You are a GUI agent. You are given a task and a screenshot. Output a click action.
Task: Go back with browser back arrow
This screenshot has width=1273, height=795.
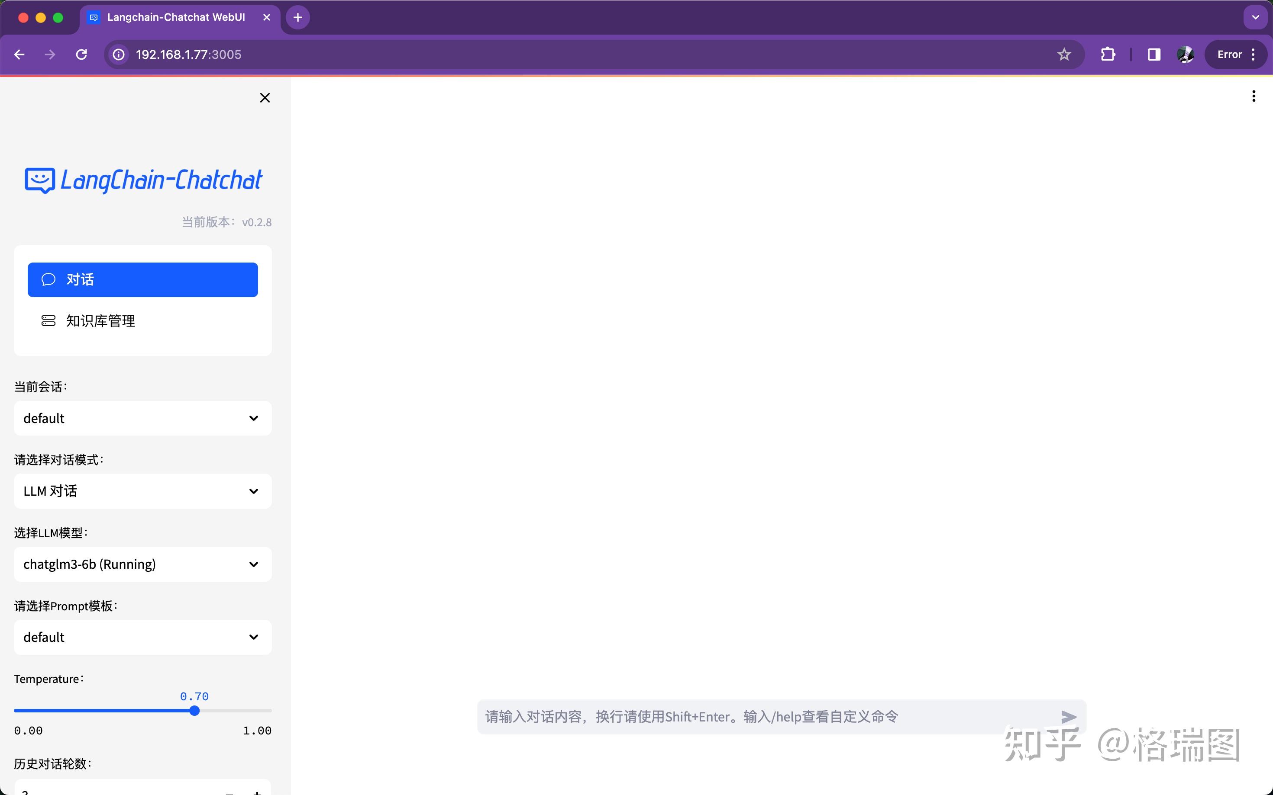click(x=19, y=54)
